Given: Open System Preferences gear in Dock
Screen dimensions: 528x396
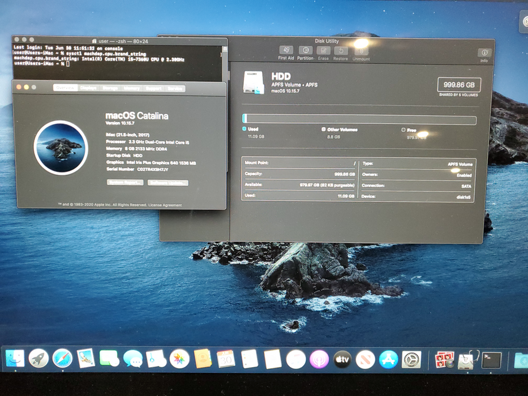Looking at the screenshot, I should pos(411,360).
